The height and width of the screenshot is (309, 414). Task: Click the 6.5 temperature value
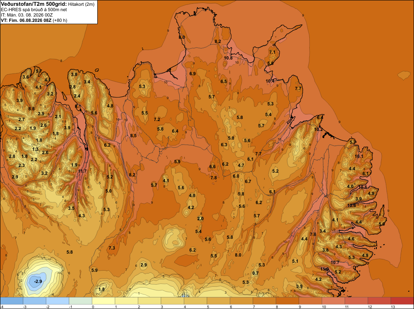(224, 81)
